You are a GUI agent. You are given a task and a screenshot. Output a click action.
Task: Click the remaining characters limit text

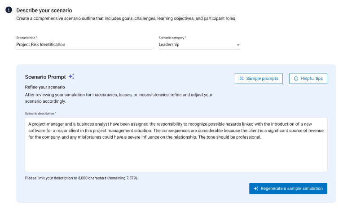click(x=81, y=178)
